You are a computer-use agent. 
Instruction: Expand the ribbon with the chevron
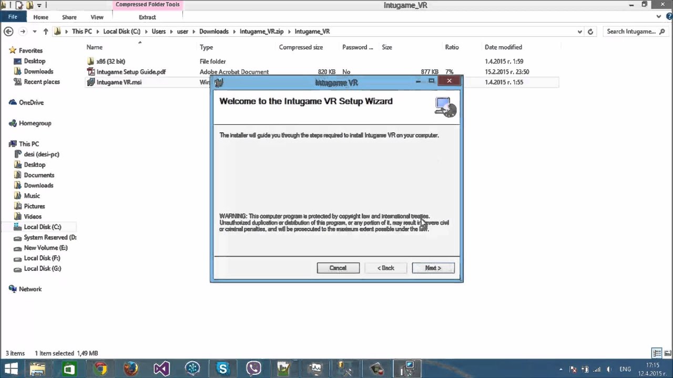(659, 17)
